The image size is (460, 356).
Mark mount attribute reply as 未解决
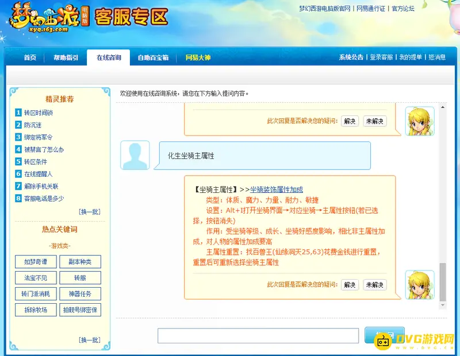(375, 285)
